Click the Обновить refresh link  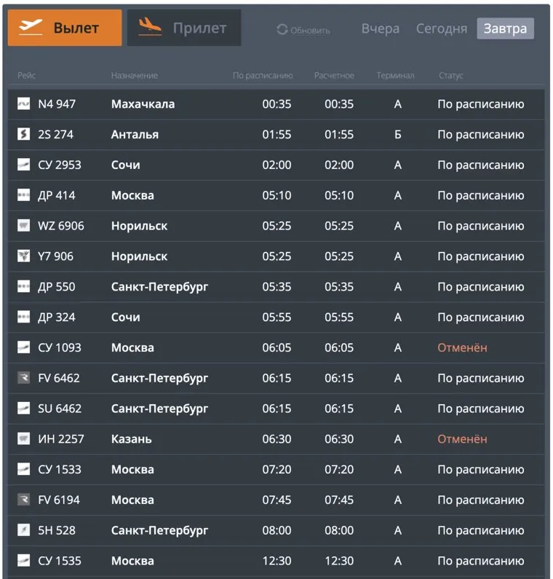pos(310,31)
